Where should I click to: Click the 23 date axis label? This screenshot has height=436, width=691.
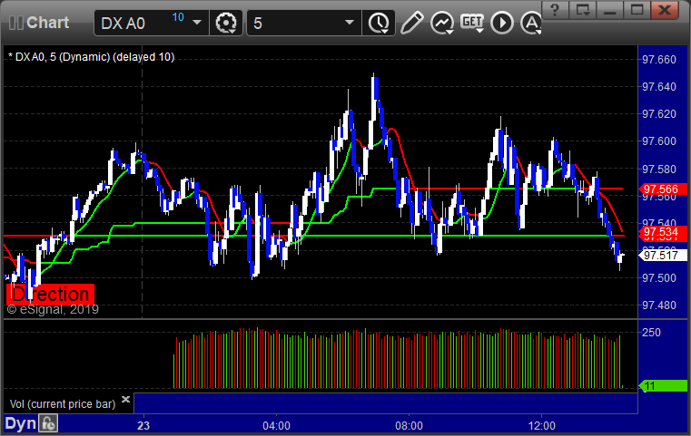point(143,425)
